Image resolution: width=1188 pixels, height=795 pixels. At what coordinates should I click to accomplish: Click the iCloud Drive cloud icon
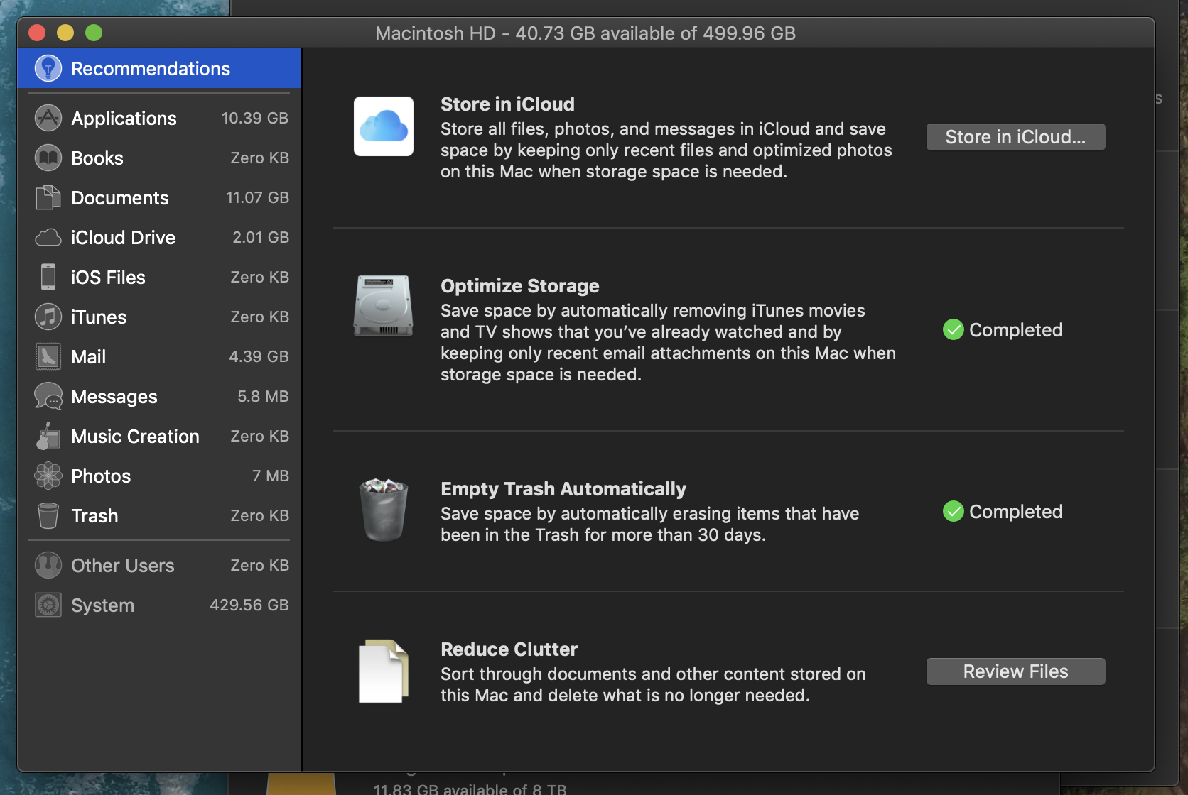point(48,238)
